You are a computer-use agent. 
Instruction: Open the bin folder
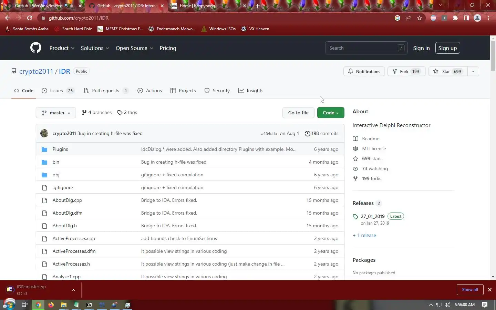(x=56, y=162)
